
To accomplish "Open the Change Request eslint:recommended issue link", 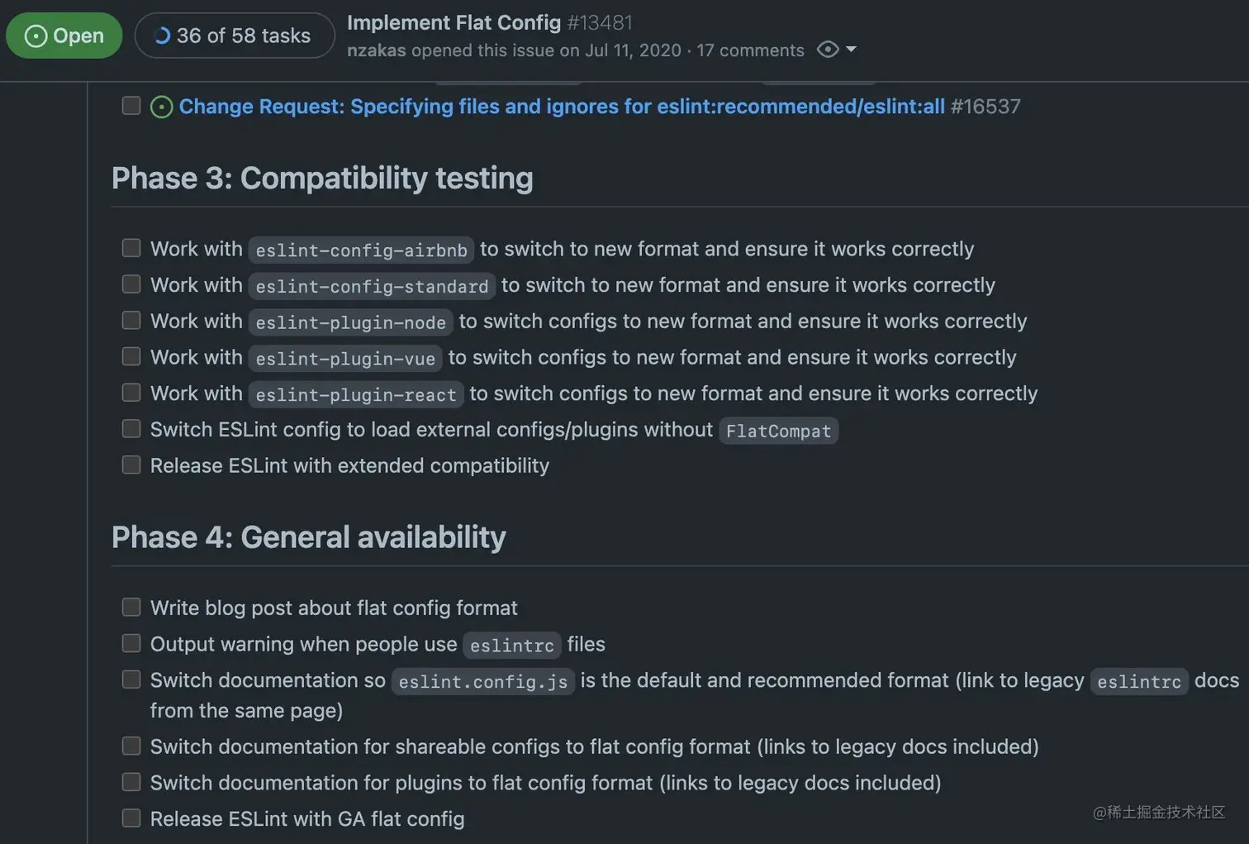I will tap(562, 107).
